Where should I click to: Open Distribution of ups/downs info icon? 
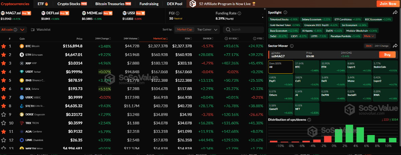pos(309,120)
